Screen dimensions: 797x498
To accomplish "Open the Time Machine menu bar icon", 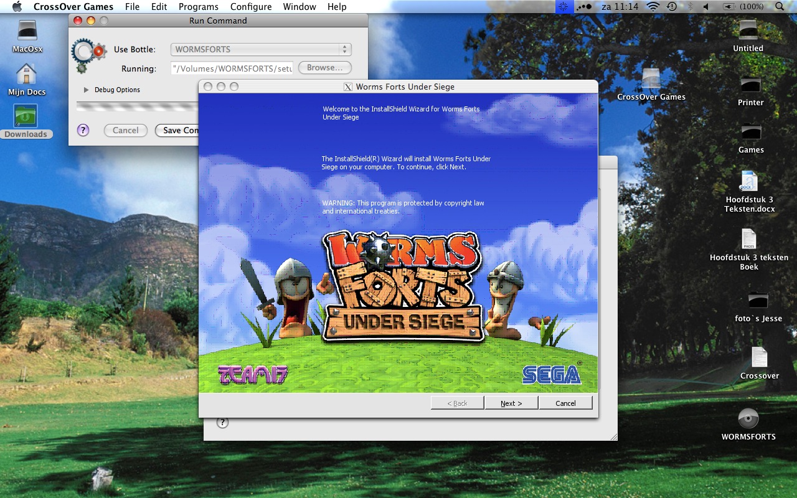I will click(671, 7).
